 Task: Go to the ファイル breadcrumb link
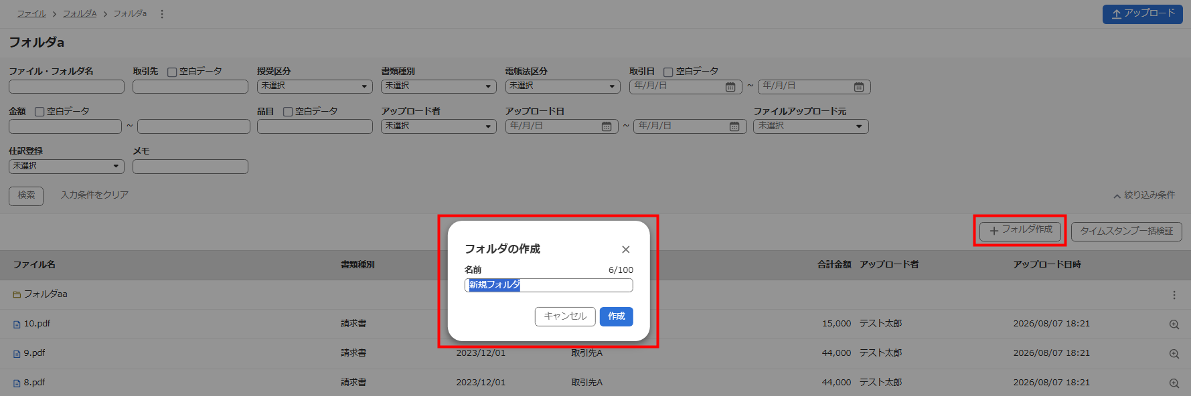tap(31, 13)
